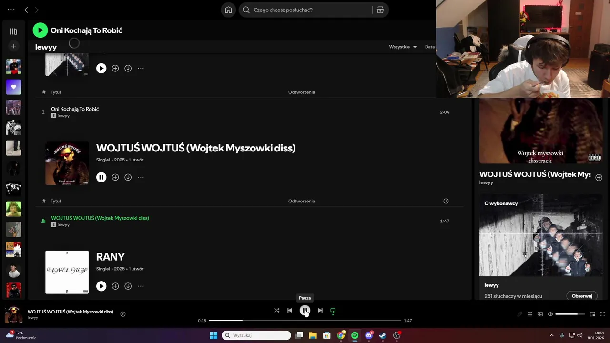Open the Browse icon beside search

tap(380, 10)
